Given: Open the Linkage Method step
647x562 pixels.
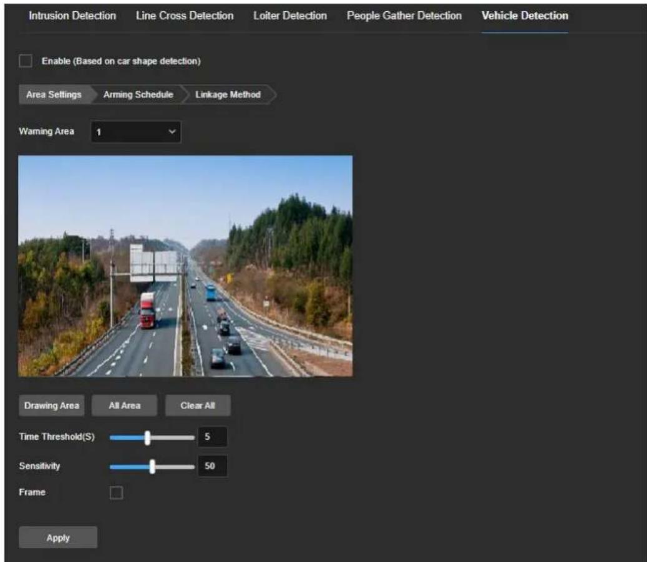Looking at the screenshot, I should pos(228,94).
